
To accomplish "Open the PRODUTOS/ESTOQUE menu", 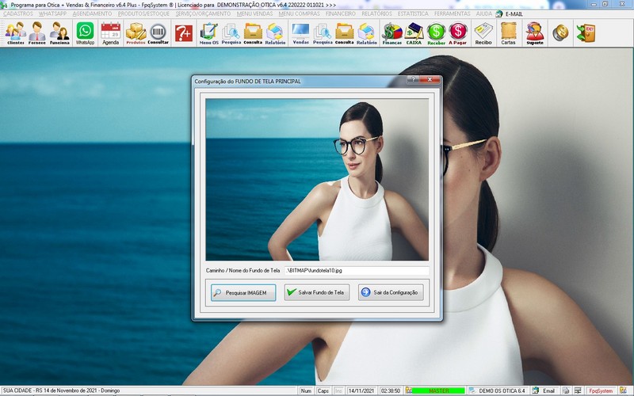I will (x=144, y=13).
